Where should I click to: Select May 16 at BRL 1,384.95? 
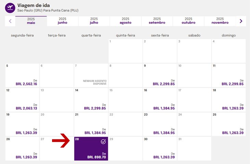(x=160, y=100)
